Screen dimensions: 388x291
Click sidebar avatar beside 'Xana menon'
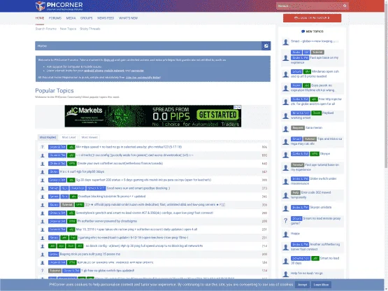tap(286, 129)
